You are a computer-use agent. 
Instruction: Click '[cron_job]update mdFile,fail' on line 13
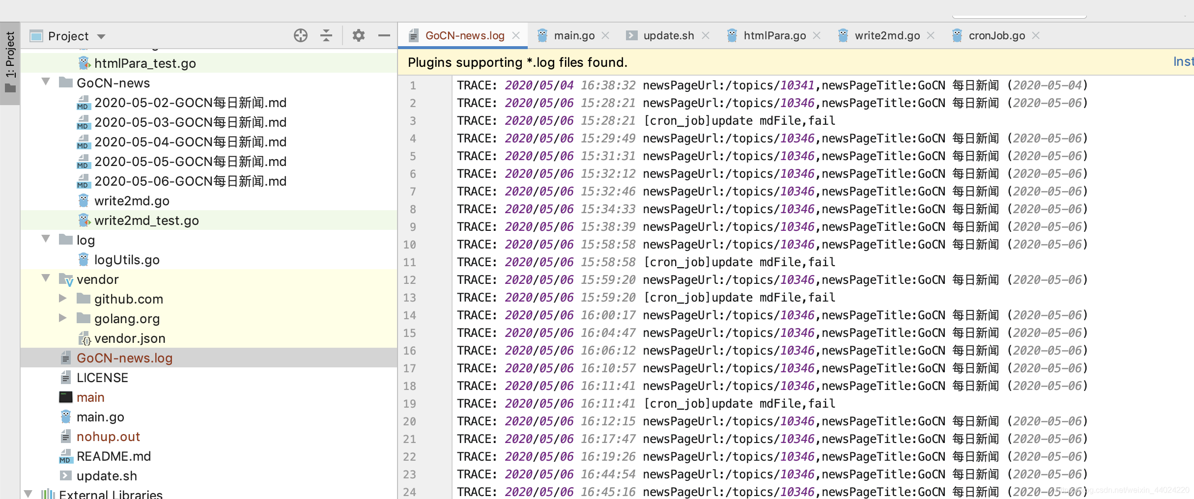point(739,298)
